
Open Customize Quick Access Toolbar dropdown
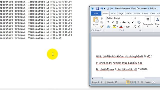point(112,9)
